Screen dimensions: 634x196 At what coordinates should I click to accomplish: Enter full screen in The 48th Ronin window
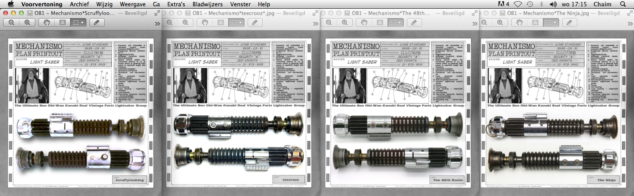coord(474,13)
